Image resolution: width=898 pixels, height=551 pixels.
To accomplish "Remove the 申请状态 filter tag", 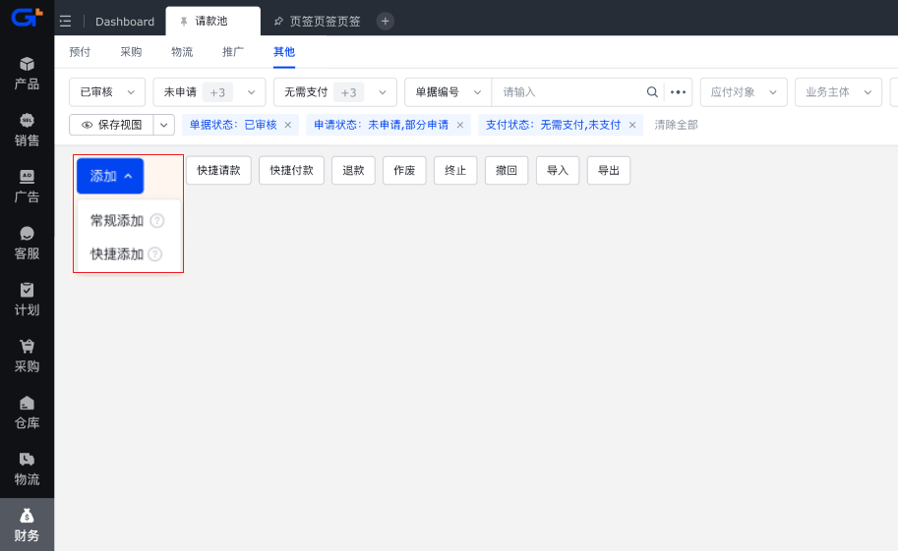I will click(x=459, y=125).
